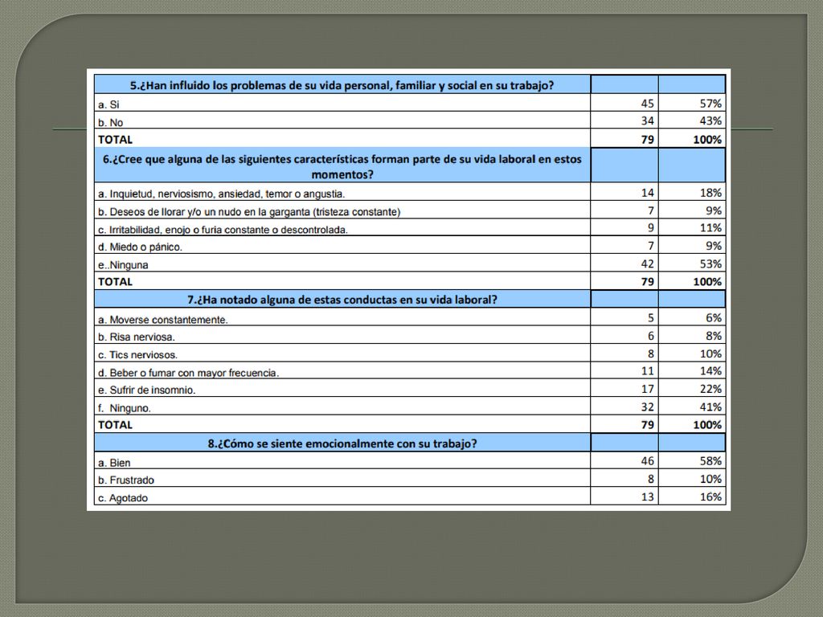Click question 7 header about conductas
Screen dimensions: 823x617
[x=342, y=300]
